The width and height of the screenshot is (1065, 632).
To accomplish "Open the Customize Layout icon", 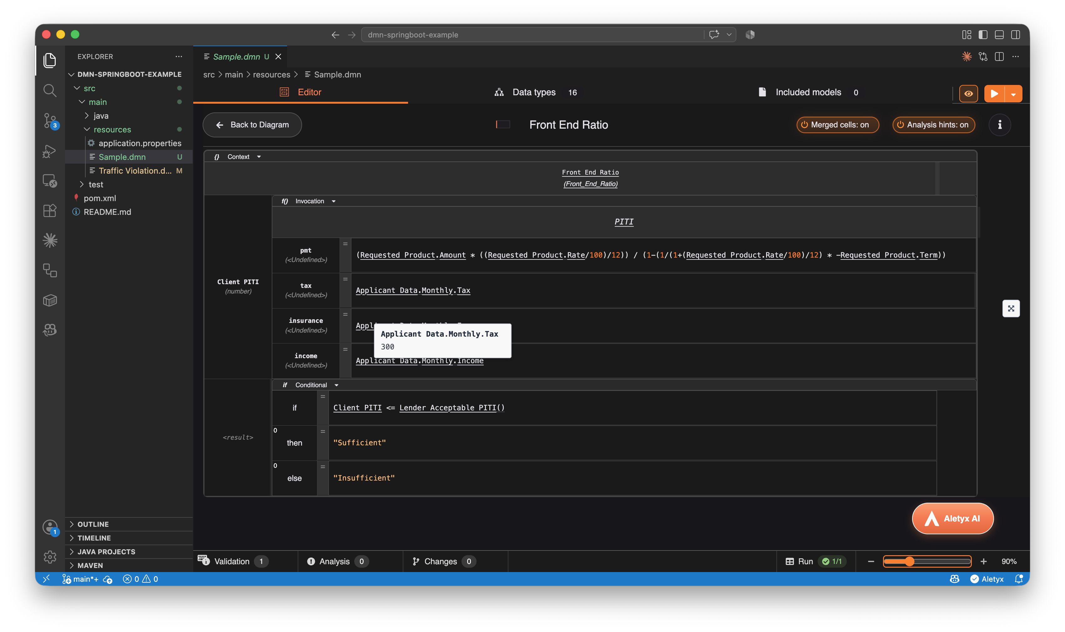I will tap(967, 34).
